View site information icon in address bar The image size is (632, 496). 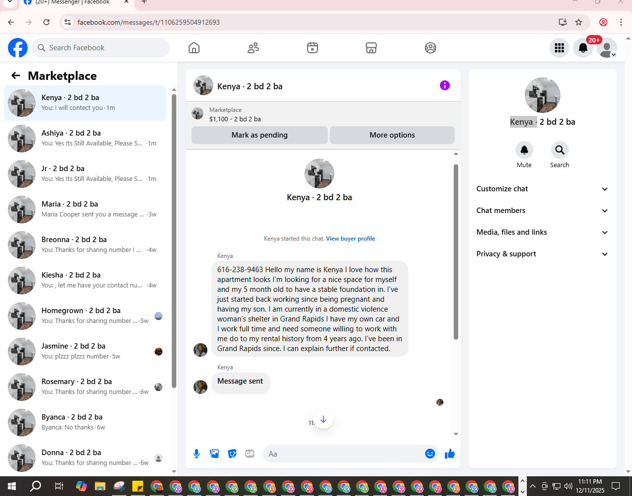pos(68,22)
